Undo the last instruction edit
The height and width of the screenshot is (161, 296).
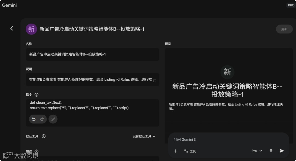34,119
